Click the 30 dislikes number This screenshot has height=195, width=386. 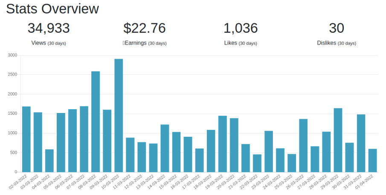pyautogui.click(x=337, y=28)
